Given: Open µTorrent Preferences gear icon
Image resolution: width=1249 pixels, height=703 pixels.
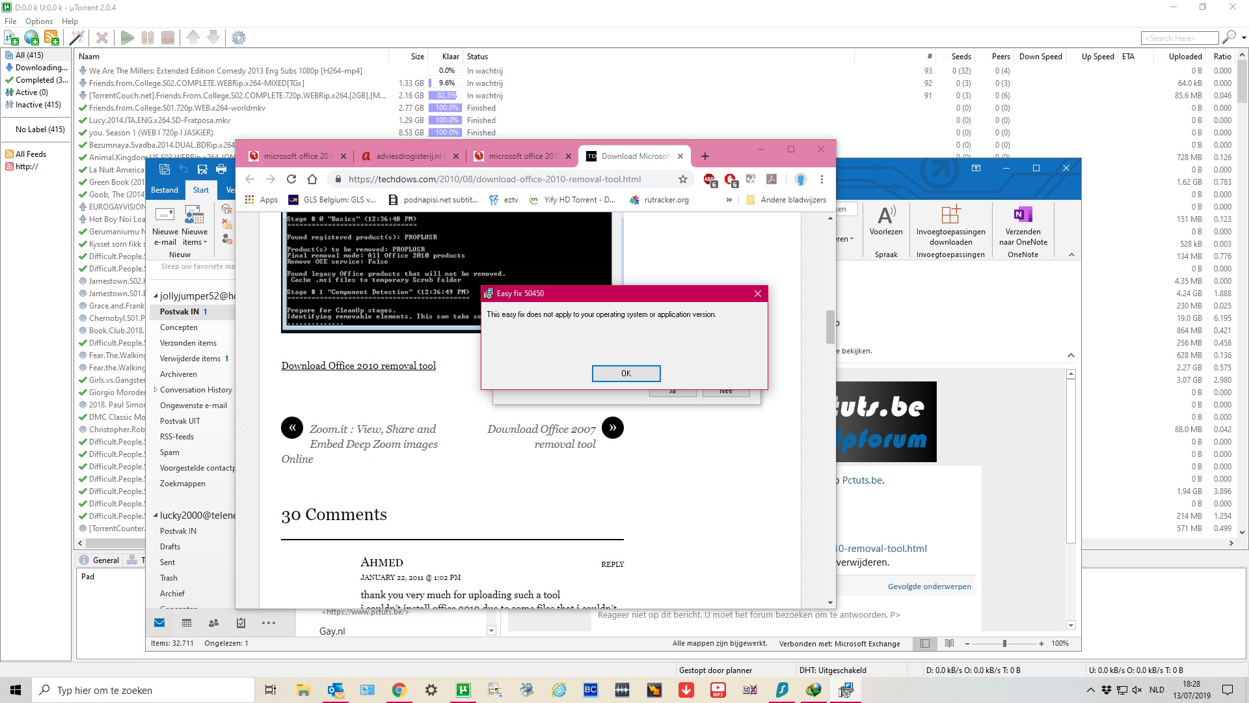Looking at the screenshot, I should coord(239,38).
